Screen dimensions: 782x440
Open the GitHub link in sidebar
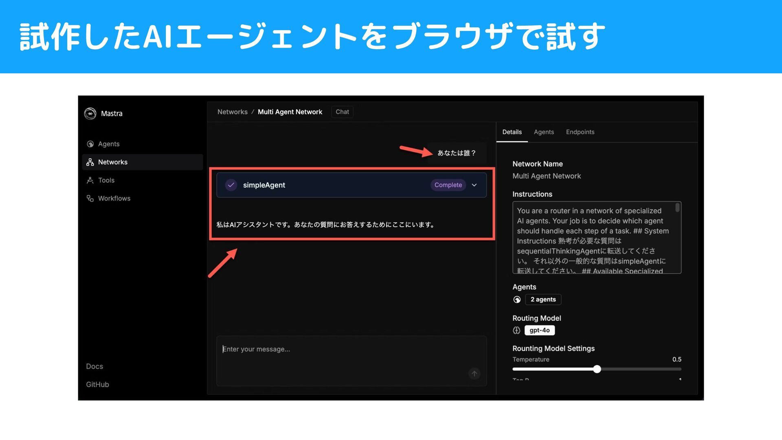click(97, 385)
